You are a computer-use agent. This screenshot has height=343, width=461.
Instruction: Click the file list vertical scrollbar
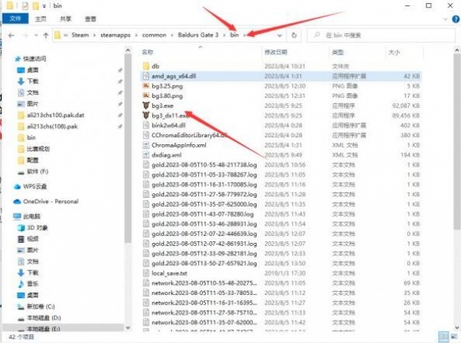[457, 141]
